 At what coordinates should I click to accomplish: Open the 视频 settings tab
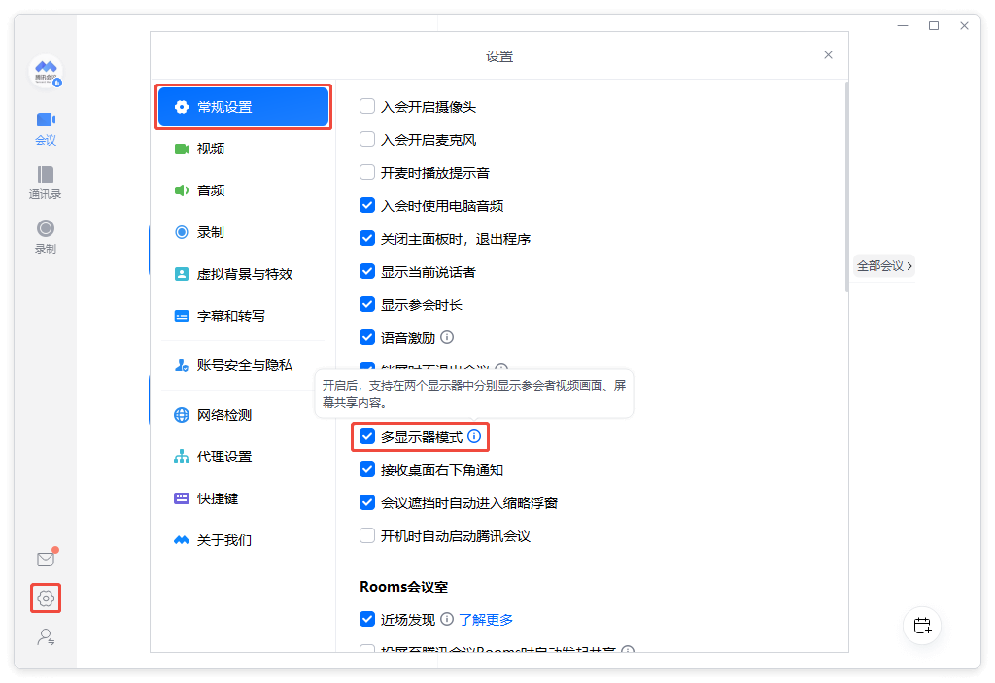click(244, 149)
